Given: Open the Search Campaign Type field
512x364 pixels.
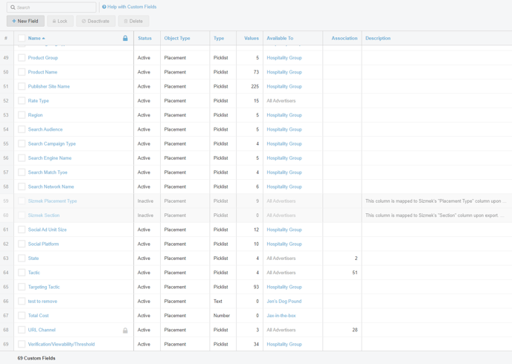Looking at the screenshot, I should (x=51, y=143).
